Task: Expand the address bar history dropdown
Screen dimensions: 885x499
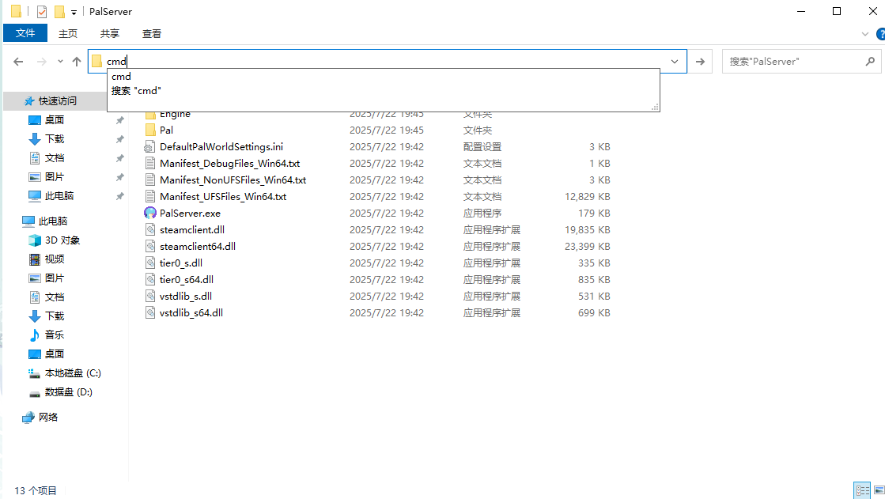Action: point(675,62)
